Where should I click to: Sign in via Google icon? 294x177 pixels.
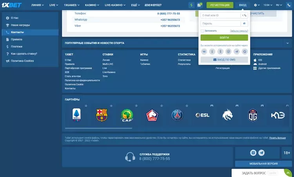(x=245, y=51)
